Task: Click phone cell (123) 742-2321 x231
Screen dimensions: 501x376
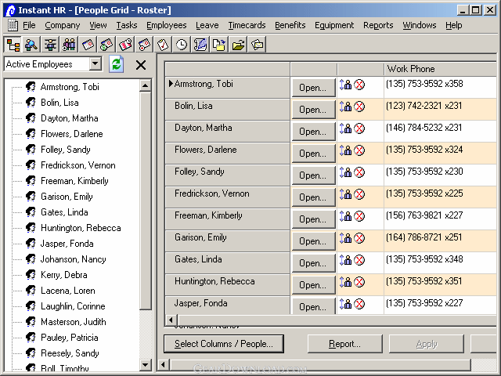Action: click(440, 110)
